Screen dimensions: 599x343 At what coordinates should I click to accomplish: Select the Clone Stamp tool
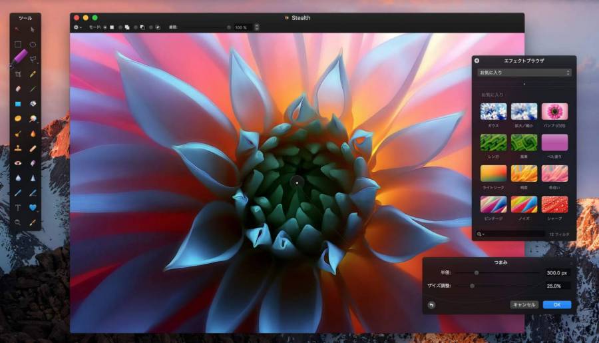coord(17,149)
